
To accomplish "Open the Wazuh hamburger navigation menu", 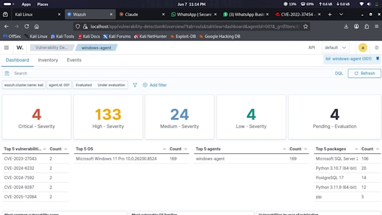I will pos(6,48).
